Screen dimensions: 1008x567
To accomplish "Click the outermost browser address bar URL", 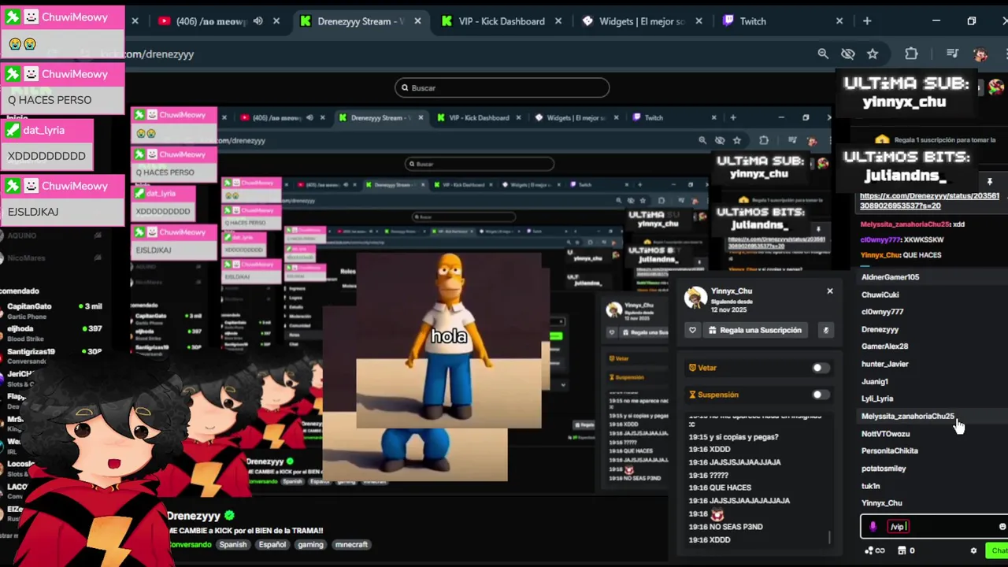I will tap(147, 54).
